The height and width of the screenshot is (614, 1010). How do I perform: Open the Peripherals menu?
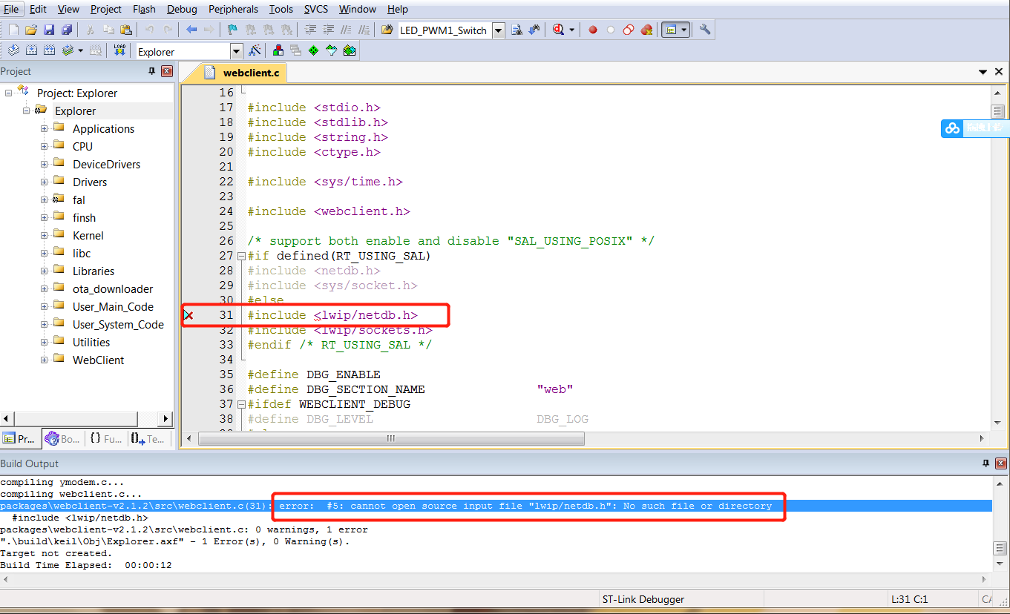(233, 9)
